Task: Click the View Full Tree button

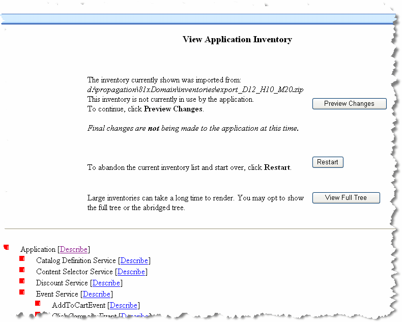Action: [x=346, y=198]
